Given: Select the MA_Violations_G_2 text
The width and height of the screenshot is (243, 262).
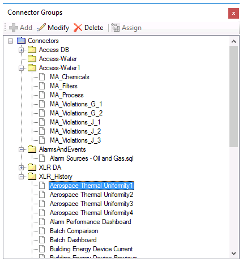Looking at the screenshot, I should point(76,113).
